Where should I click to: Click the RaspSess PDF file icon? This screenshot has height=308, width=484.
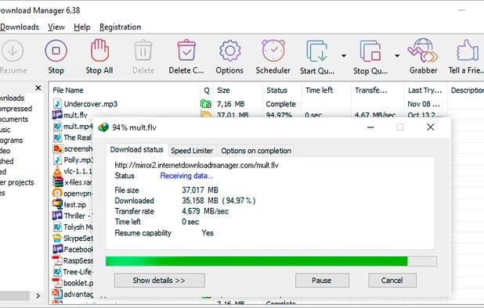coord(57,260)
